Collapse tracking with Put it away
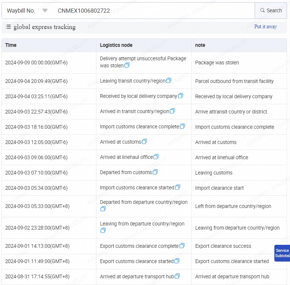Screen dimensions: 290x285 [265, 27]
